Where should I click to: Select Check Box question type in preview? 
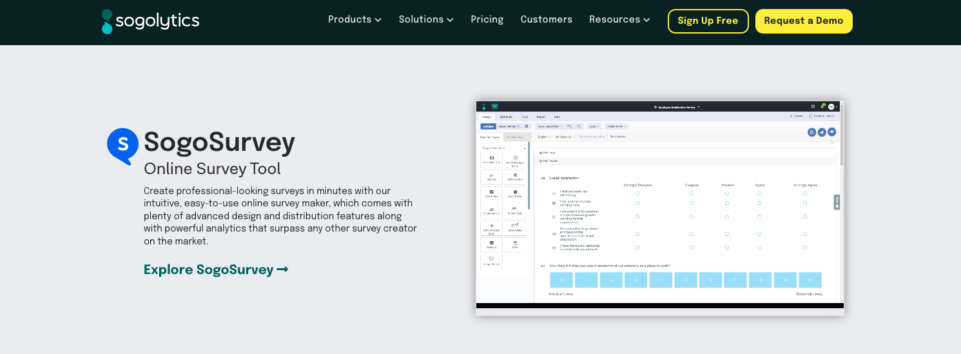click(x=491, y=194)
